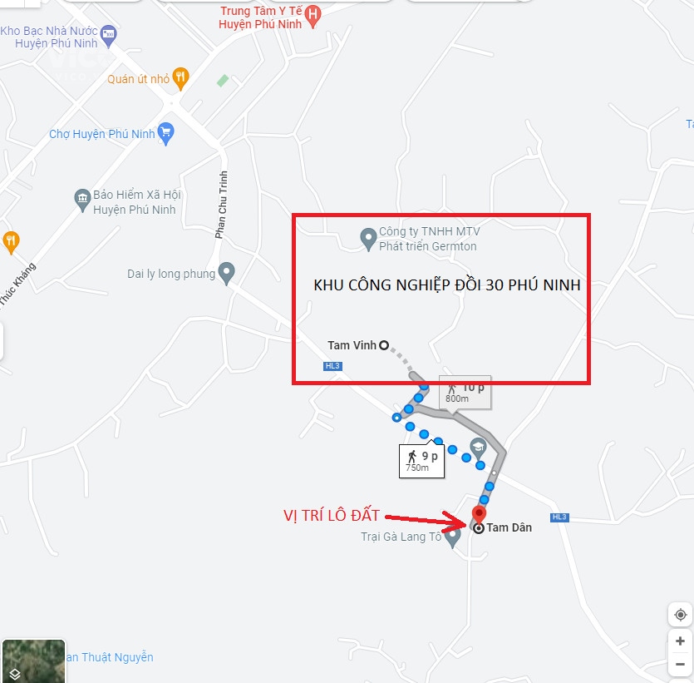The height and width of the screenshot is (683, 694).
Task: Click the Dai ly long phung location pin
Action: (227, 274)
